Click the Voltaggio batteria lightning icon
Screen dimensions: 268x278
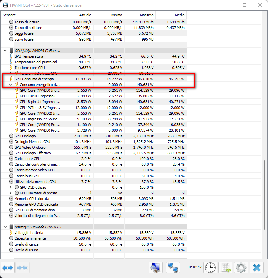pyautogui.click(x=11, y=232)
